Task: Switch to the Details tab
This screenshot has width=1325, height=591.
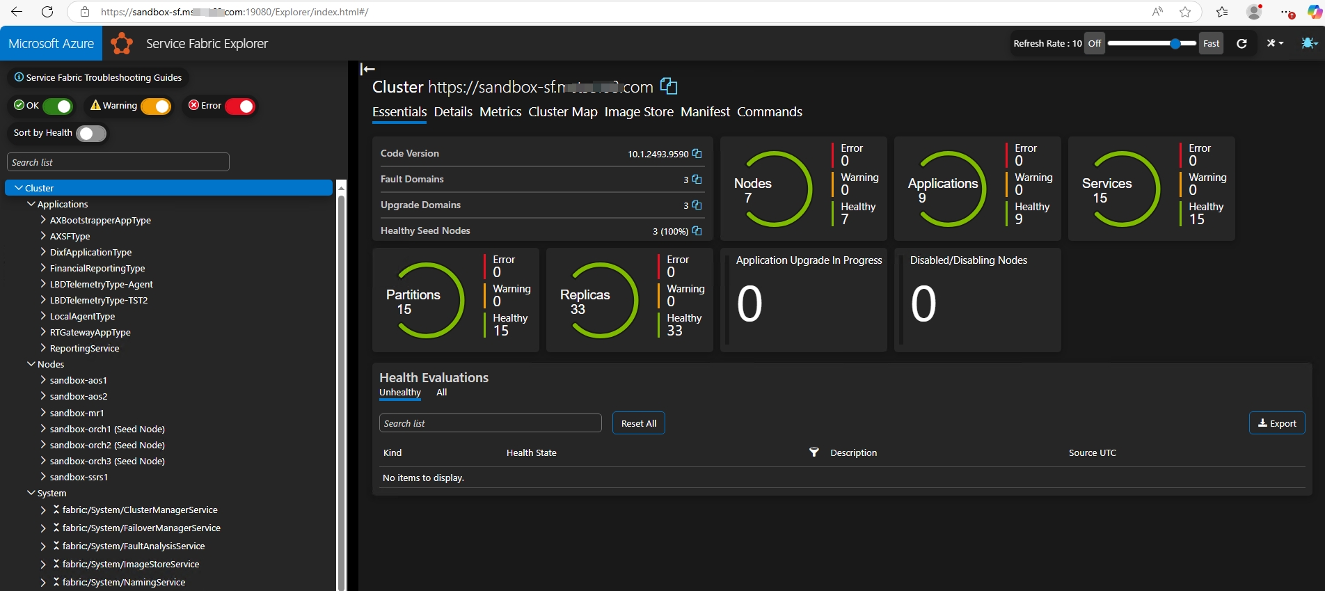Action: (453, 111)
